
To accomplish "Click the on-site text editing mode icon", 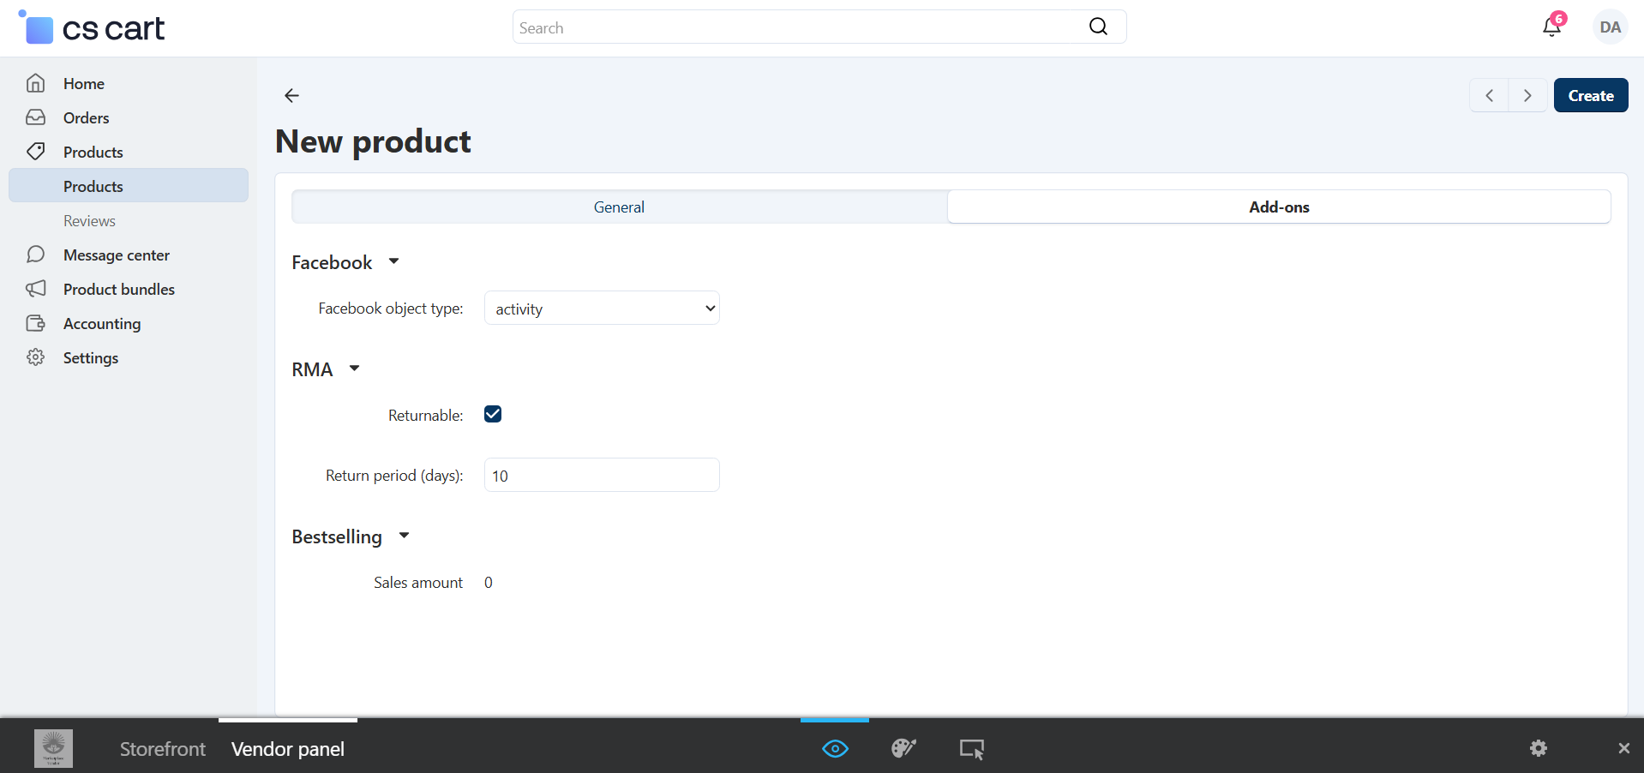I will point(971,748).
